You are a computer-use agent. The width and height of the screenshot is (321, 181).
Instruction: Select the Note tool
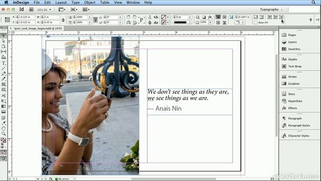pos(4,118)
